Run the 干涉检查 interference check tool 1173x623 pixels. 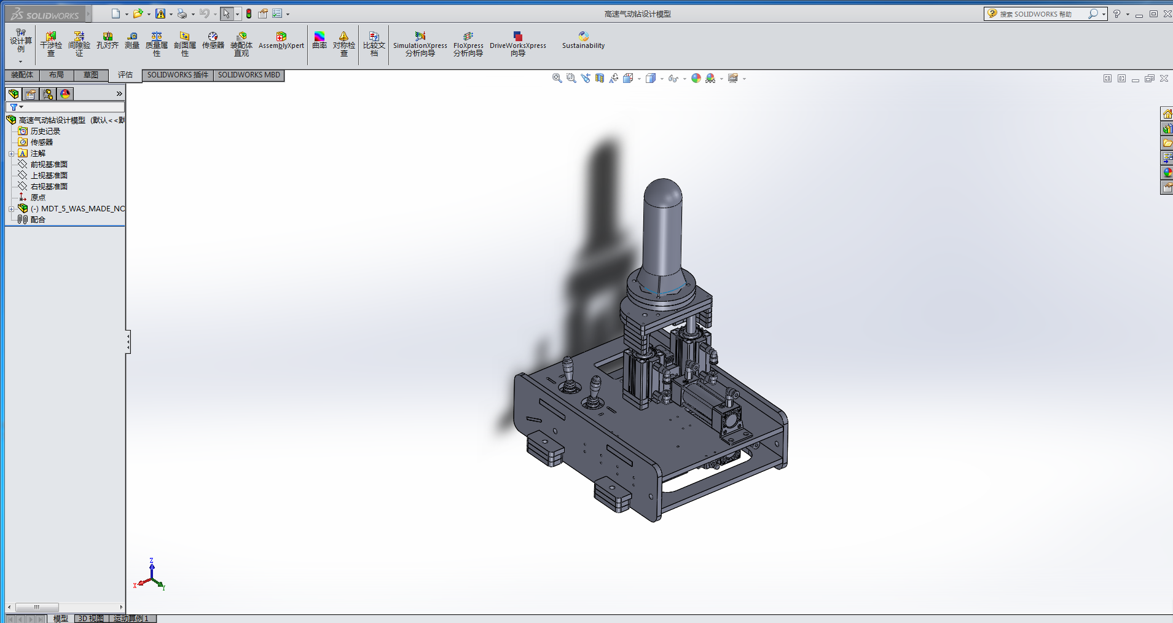click(x=51, y=44)
